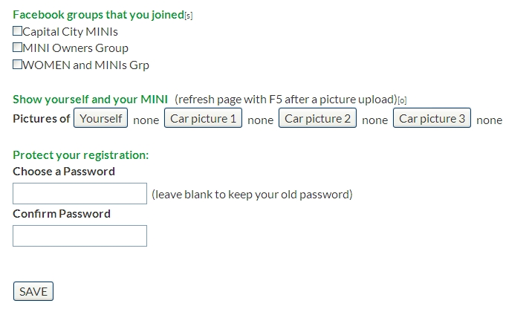The height and width of the screenshot is (312, 506).
Task: Open the Car picture 1 upload
Action: pyautogui.click(x=204, y=118)
